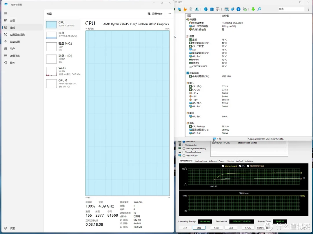
Task: Open the three-dot more options in Task Manager
Action: [x=169, y=14]
